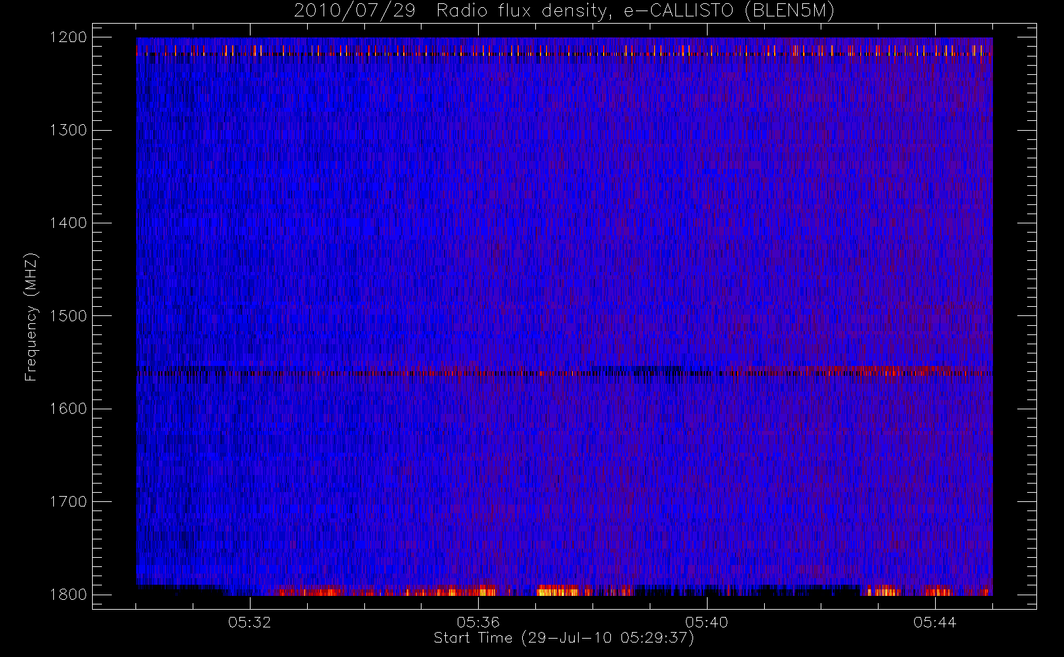This screenshot has width=1064, height=657.
Task: Click the 'Frequency (MHZ)' axis label
Action: click(x=31, y=317)
